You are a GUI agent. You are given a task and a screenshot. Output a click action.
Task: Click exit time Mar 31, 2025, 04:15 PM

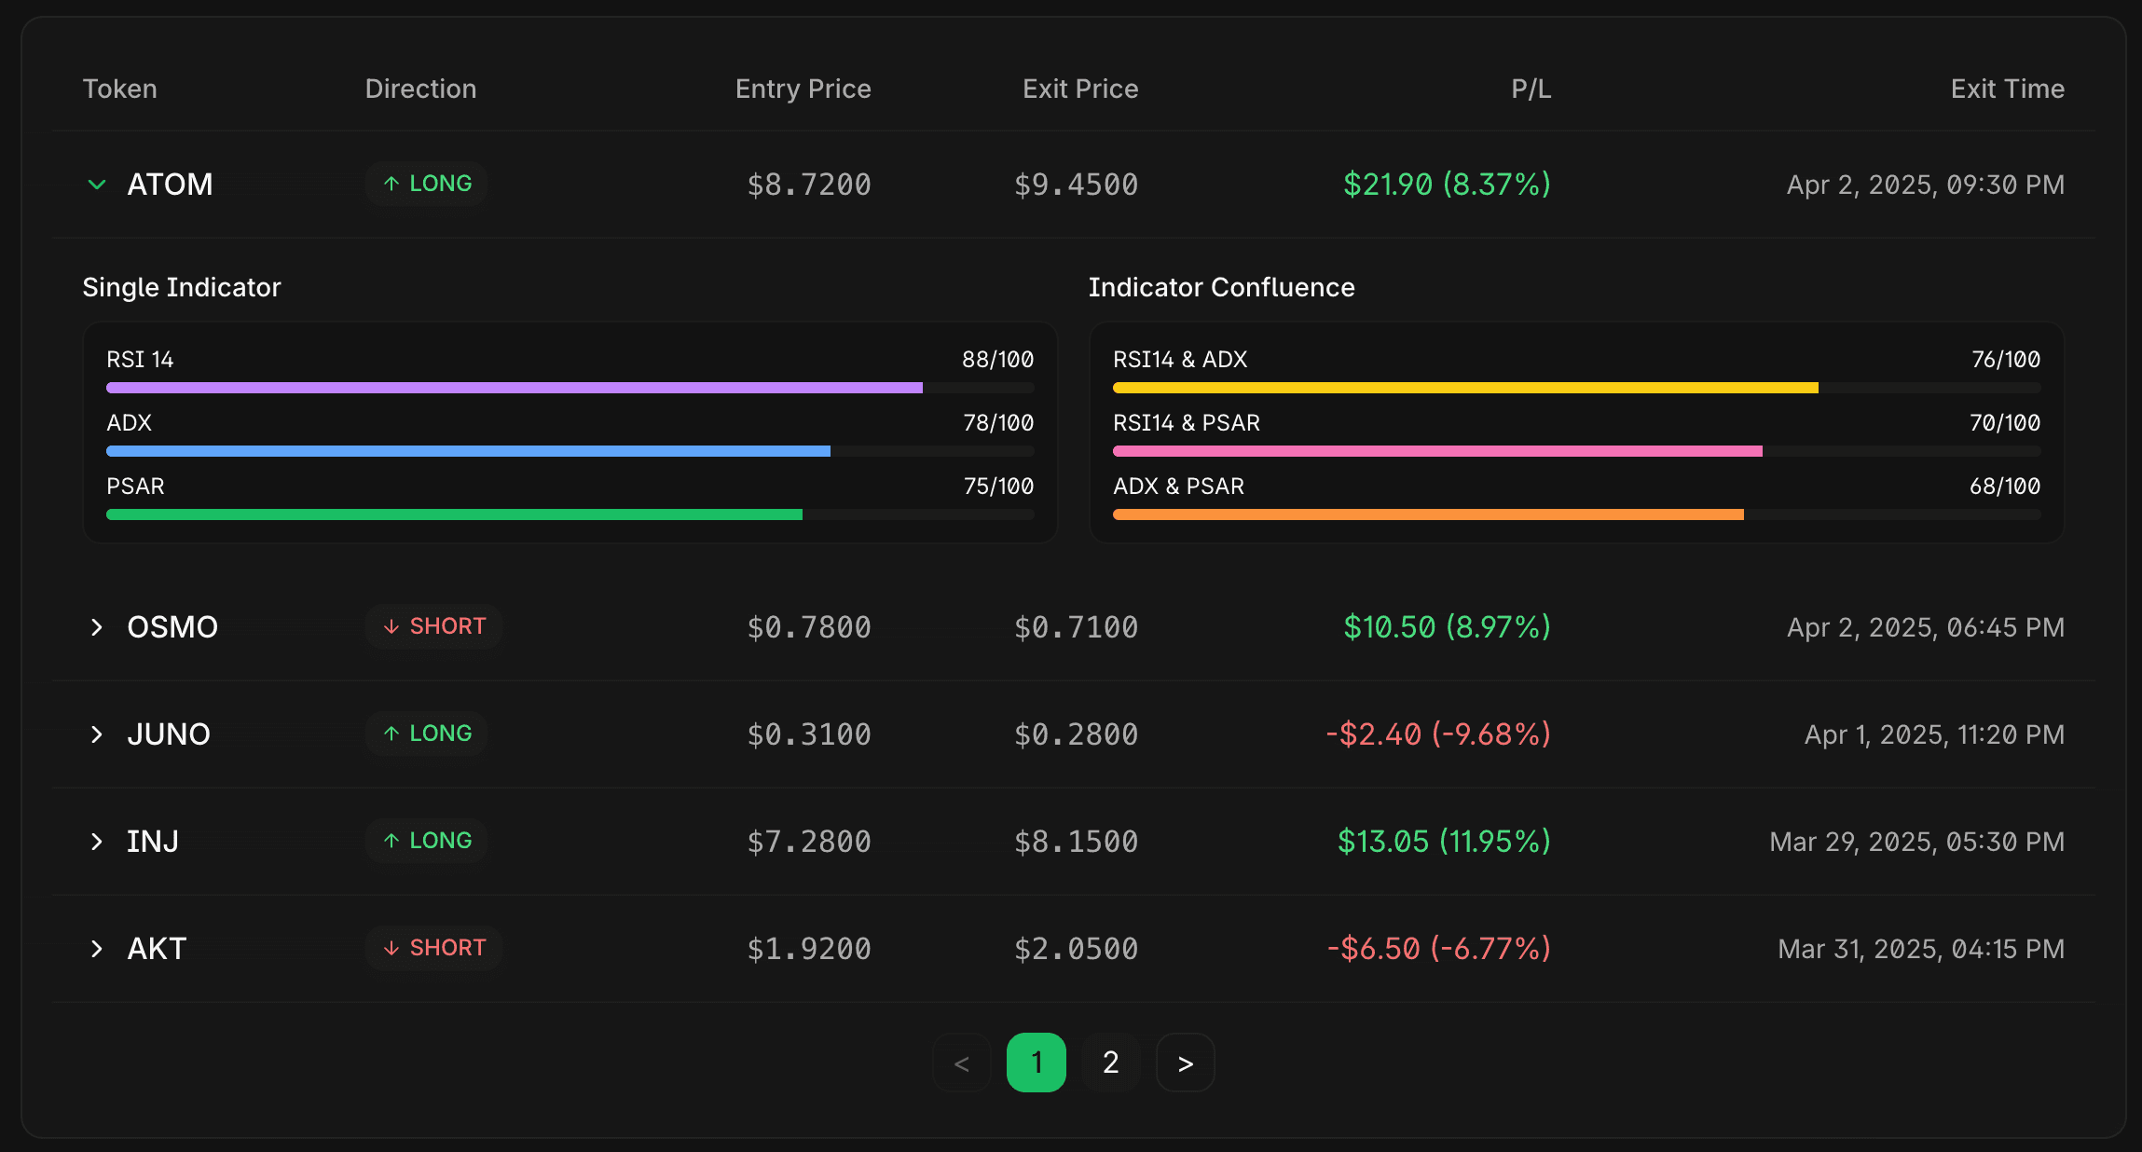[1921, 949]
